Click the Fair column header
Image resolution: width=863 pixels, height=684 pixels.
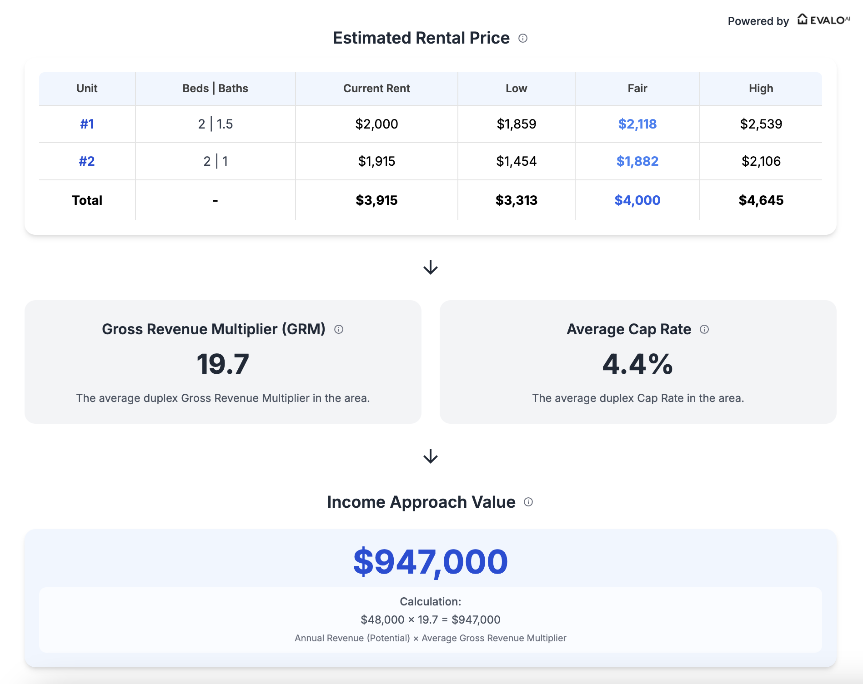coord(637,88)
